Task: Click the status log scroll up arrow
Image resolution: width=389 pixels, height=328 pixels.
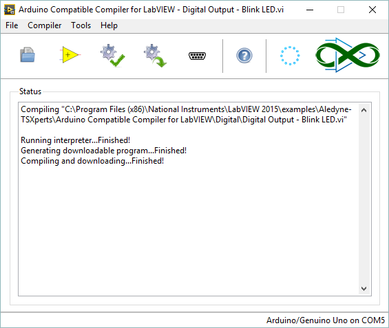Action: tap(364, 110)
